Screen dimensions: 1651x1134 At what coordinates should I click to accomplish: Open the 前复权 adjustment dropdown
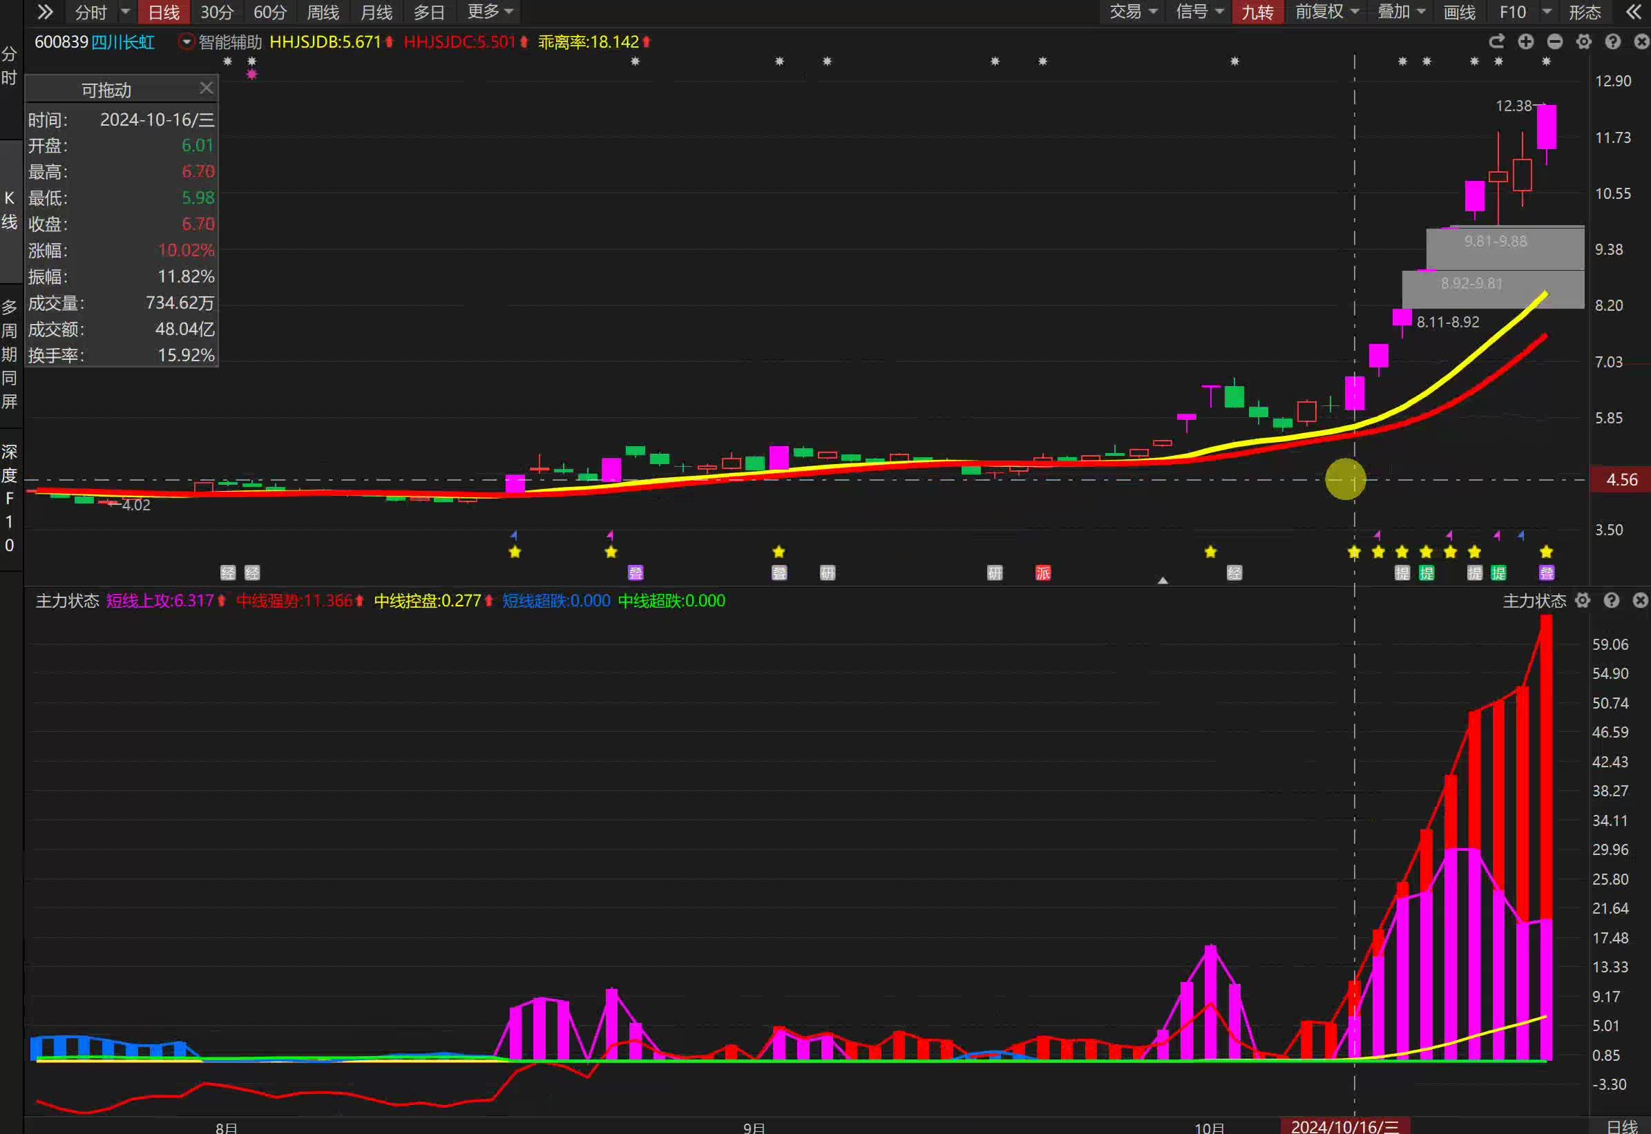(x=1327, y=12)
